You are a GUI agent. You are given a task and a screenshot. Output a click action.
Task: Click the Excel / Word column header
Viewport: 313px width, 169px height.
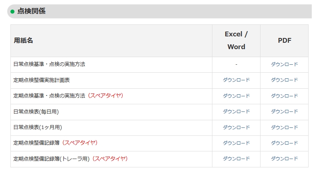point(236,40)
